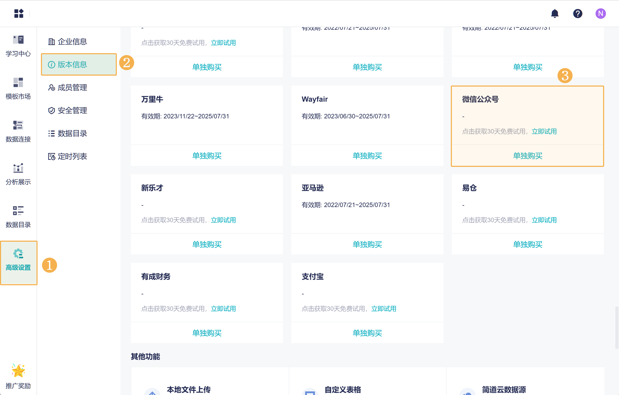The height and width of the screenshot is (395, 619).
Task: Click the page vertical scrollbar
Action: (616, 327)
